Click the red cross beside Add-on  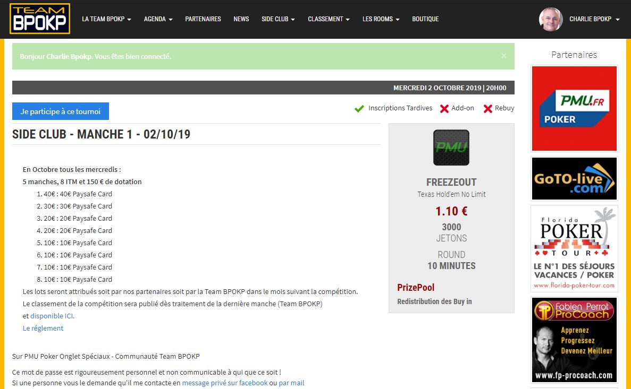point(444,108)
